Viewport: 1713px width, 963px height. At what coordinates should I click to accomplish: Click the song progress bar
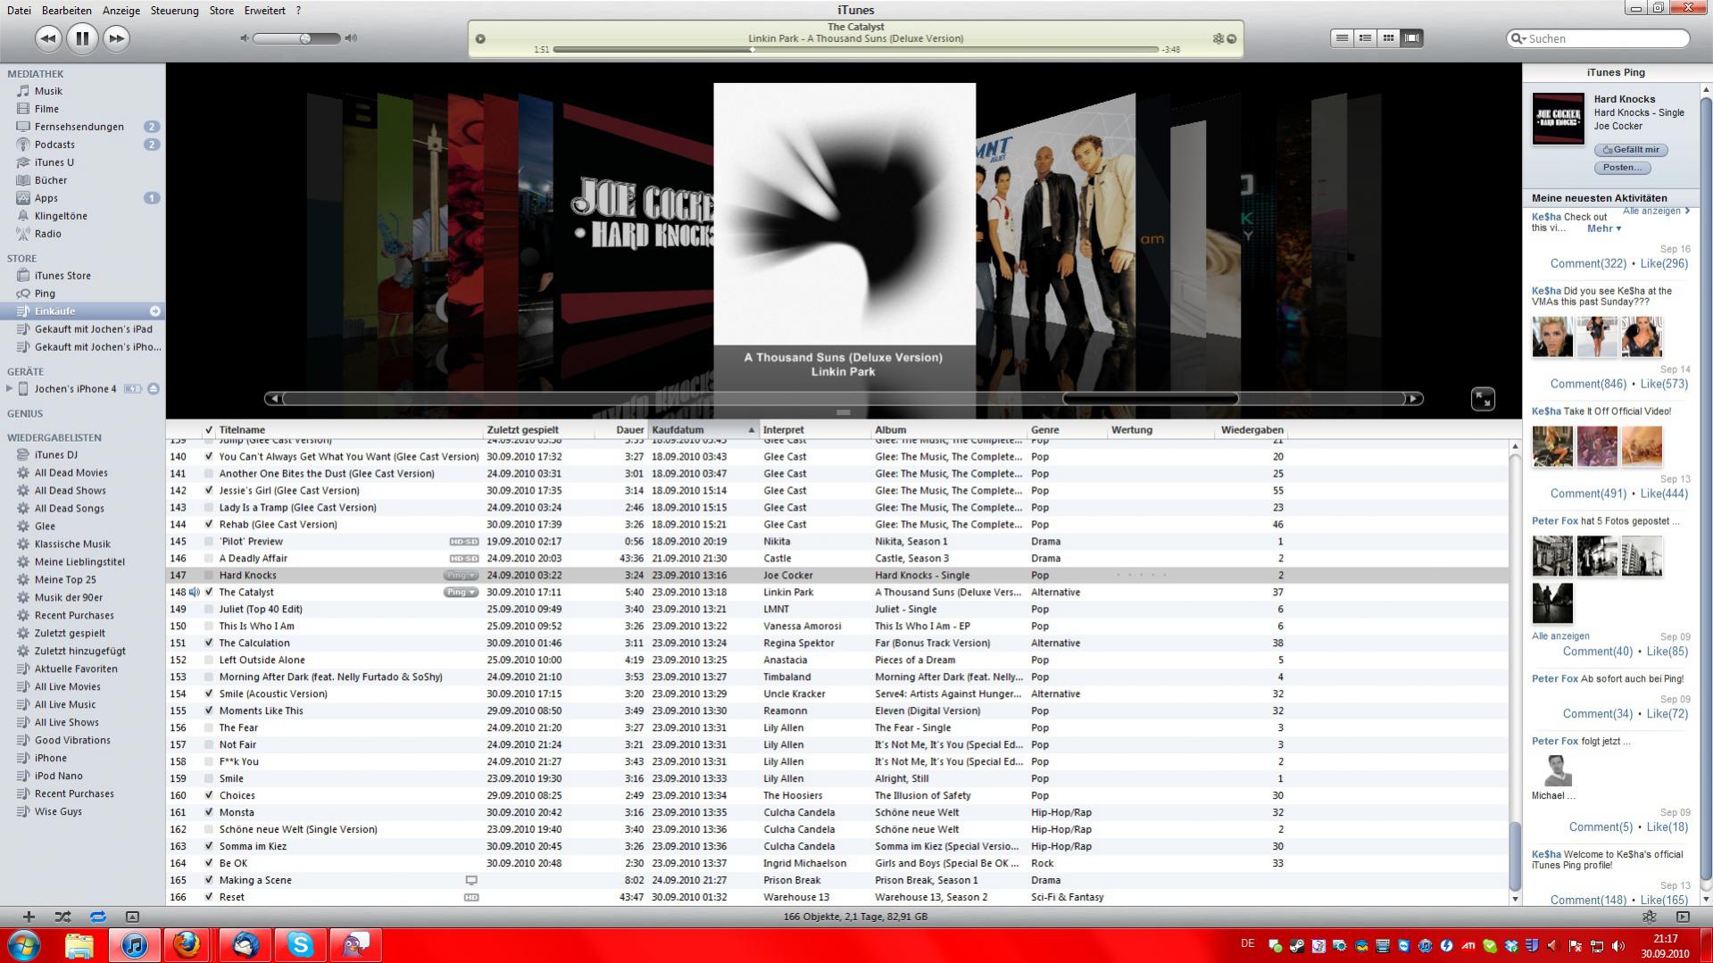tap(855, 50)
